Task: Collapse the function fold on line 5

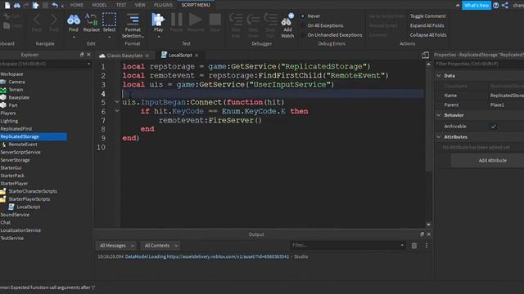Action: (x=116, y=101)
